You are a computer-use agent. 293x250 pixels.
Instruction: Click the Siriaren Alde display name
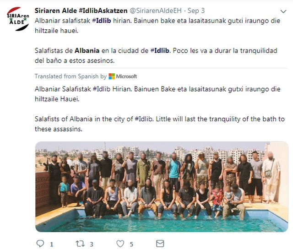(56, 11)
